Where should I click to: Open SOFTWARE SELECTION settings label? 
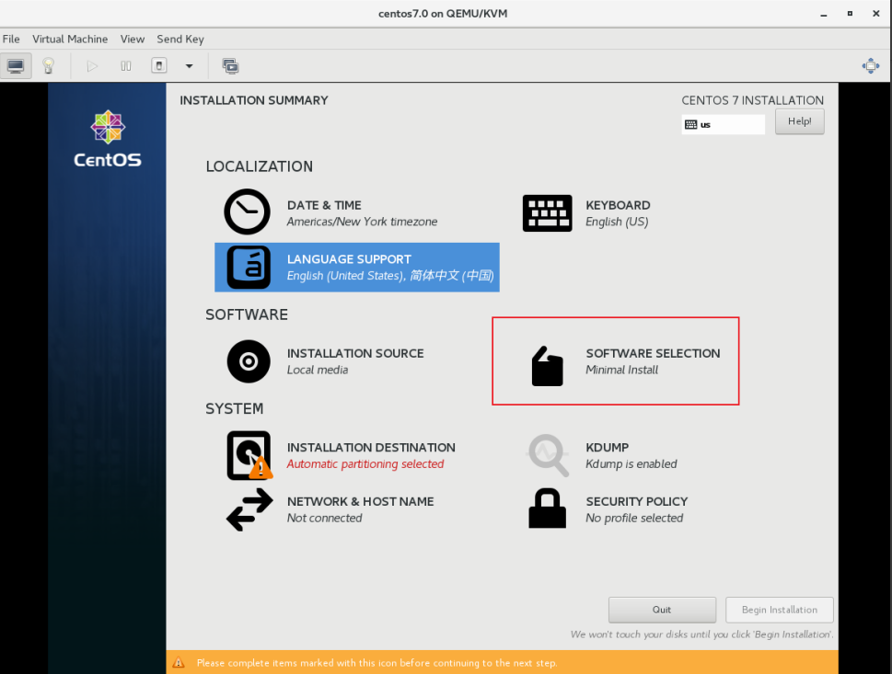click(653, 353)
